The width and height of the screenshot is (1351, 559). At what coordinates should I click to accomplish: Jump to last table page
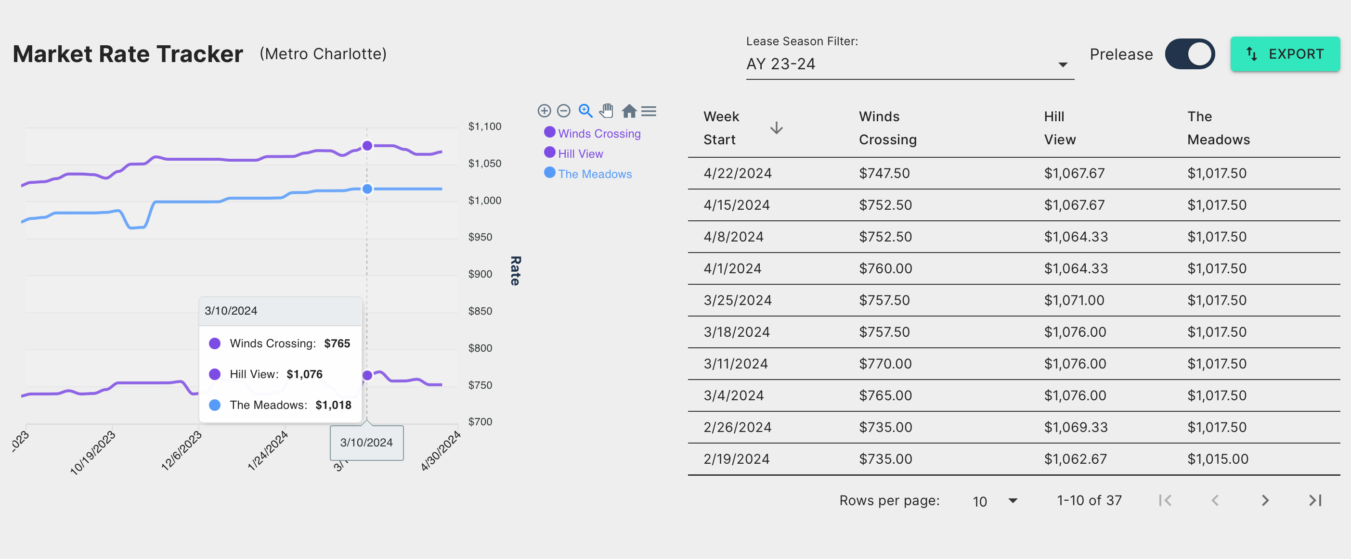[1315, 500]
